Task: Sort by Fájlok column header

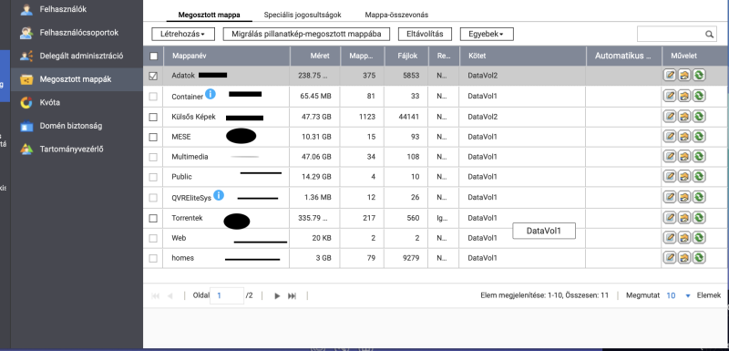Action: [406, 56]
